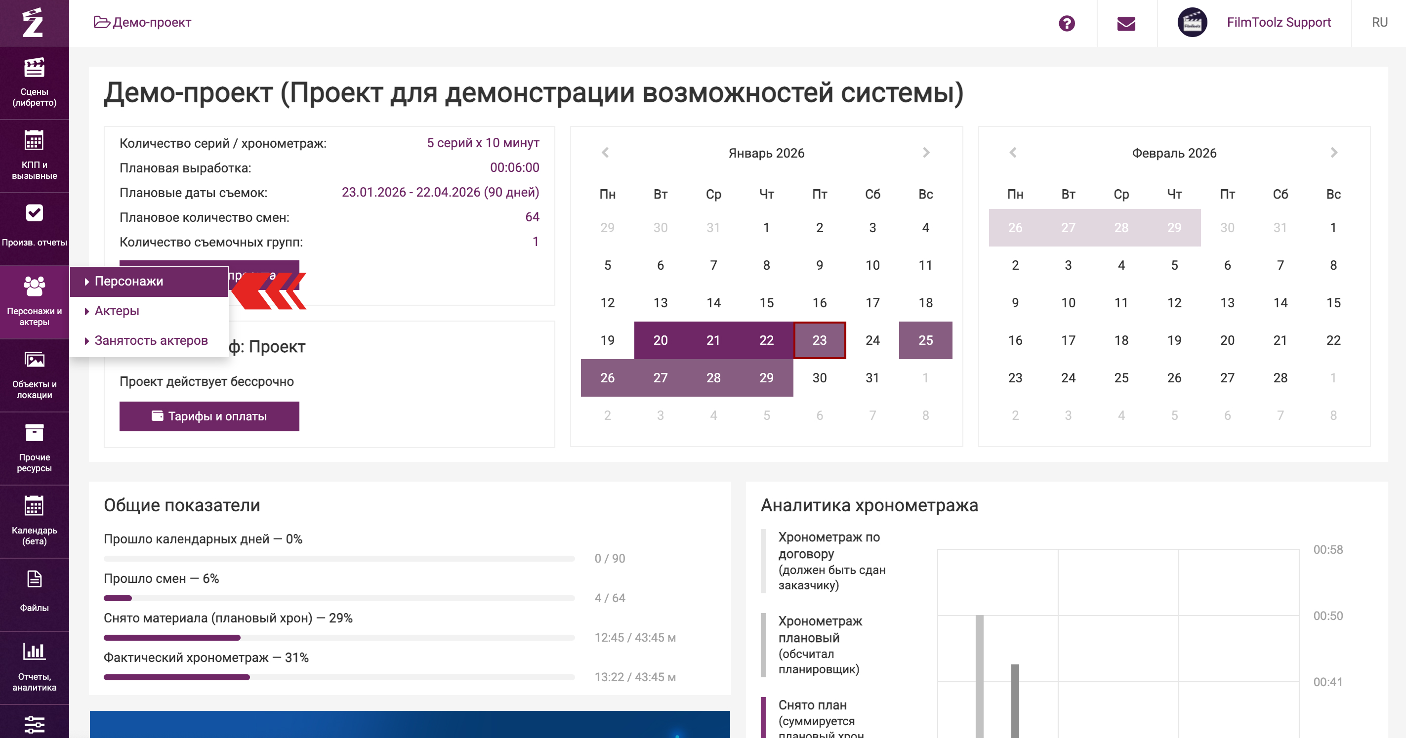Screen dimensions: 1406x738
Task: Open messages envelope icon
Action: click(1126, 23)
